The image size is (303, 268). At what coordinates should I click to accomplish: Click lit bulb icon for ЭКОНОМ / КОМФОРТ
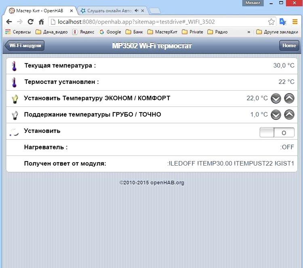(x=15, y=99)
